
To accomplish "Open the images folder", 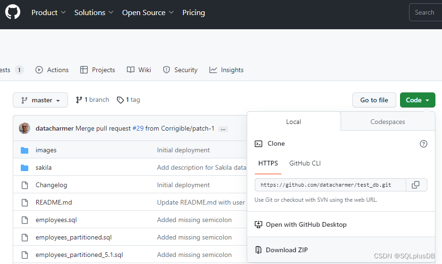I will [46, 150].
